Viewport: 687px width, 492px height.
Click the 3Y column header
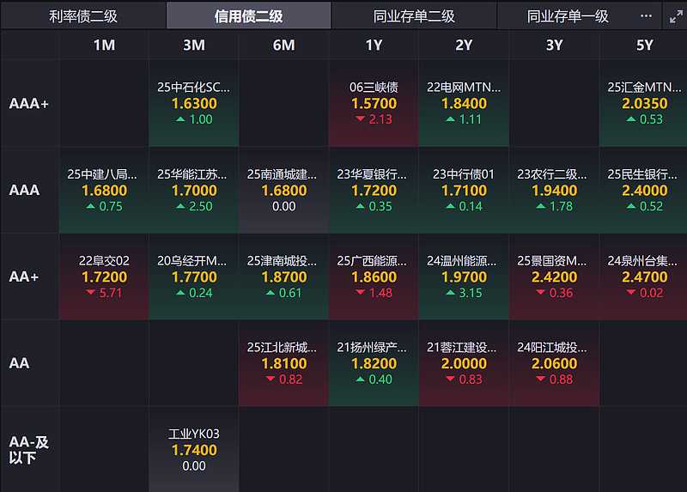click(554, 46)
